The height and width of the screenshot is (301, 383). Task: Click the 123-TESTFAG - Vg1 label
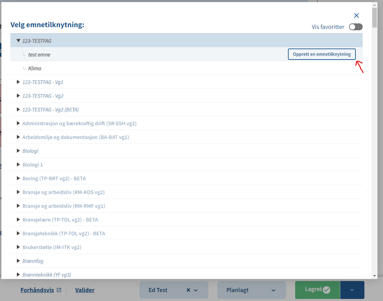tap(43, 82)
